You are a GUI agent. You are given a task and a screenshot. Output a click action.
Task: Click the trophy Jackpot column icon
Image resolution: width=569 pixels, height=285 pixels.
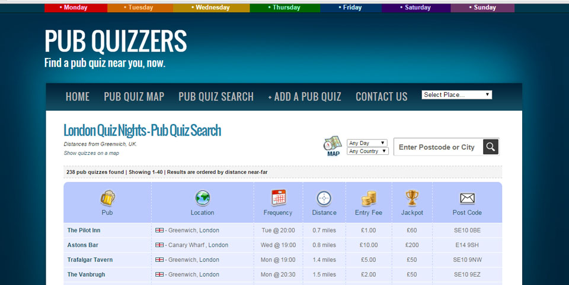(x=412, y=198)
